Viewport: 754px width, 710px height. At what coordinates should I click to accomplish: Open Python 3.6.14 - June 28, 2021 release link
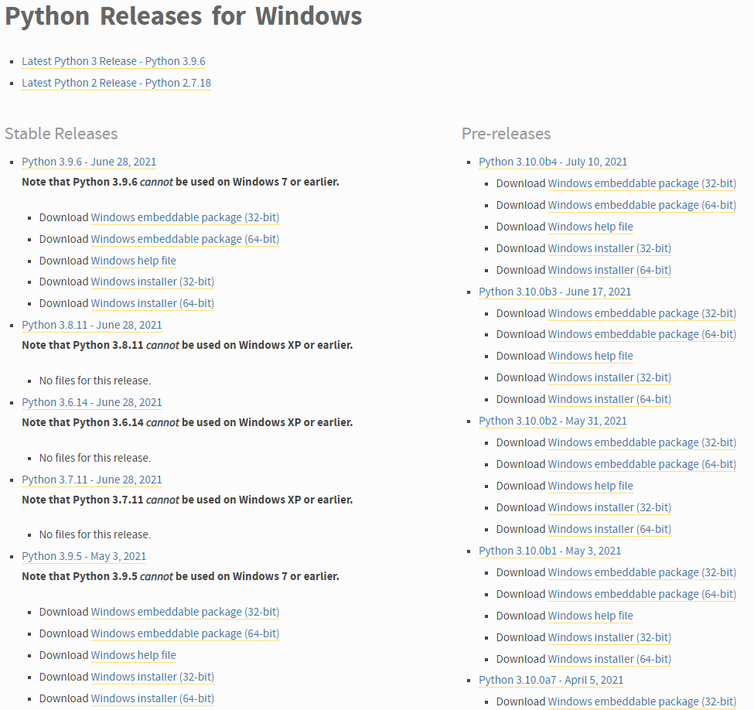coord(92,403)
